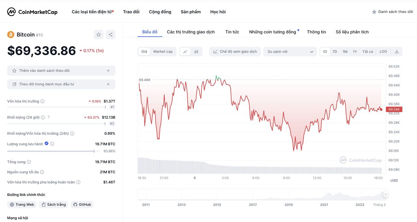The height and width of the screenshot is (222, 417).
Task: Click the 21M BTC max supply value
Action: pos(108,172)
